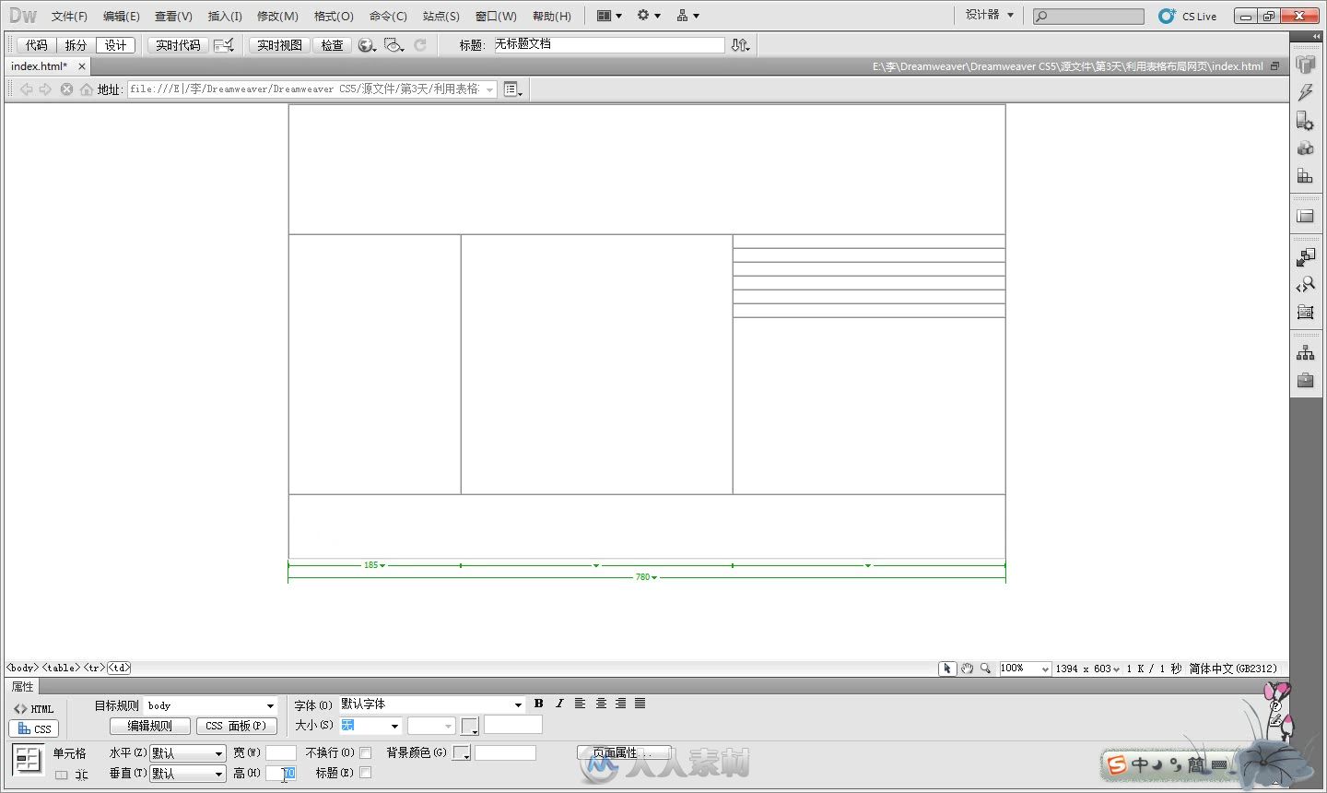Open the Extend Dreamweaver gear dropdown

tap(649, 16)
